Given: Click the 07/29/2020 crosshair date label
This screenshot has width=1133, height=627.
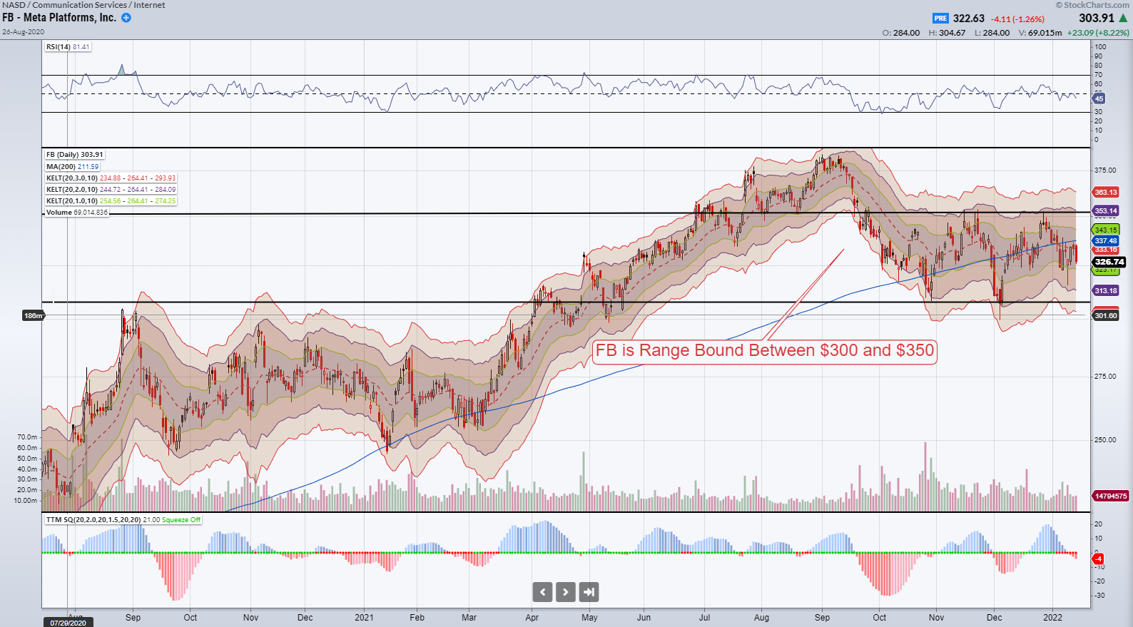Looking at the screenshot, I should pos(68,623).
